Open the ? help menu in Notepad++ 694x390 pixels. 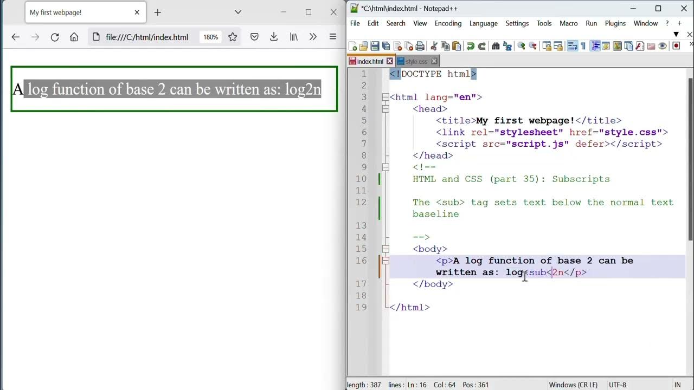pyautogui.click(x=667, y=23)
